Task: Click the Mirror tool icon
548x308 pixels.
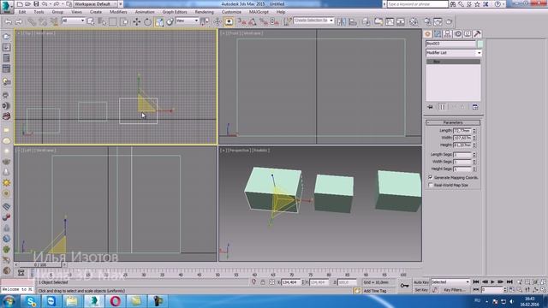Action: pos(342,21)
